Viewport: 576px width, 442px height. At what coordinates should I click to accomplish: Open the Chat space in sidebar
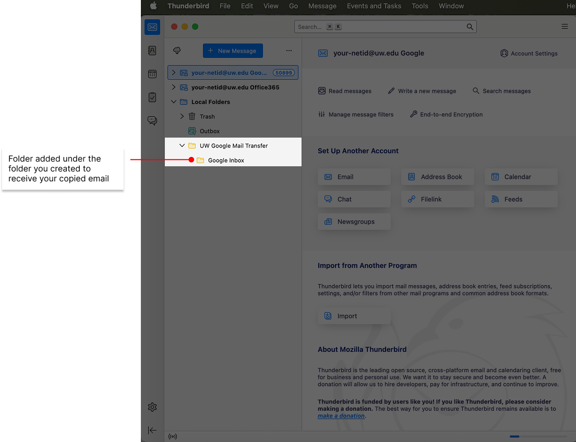click(x=152, y=121)
